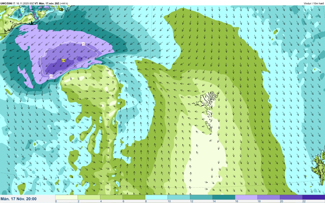Click the upper 25 contour label
Viewport: 325px width, 203px height.
coord(83,44)
